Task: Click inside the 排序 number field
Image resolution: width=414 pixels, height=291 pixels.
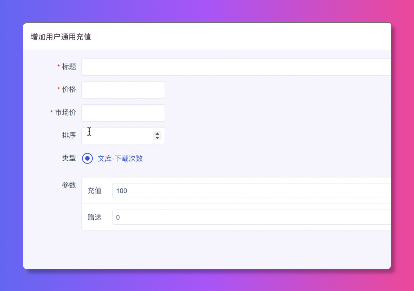Action: 116,136
